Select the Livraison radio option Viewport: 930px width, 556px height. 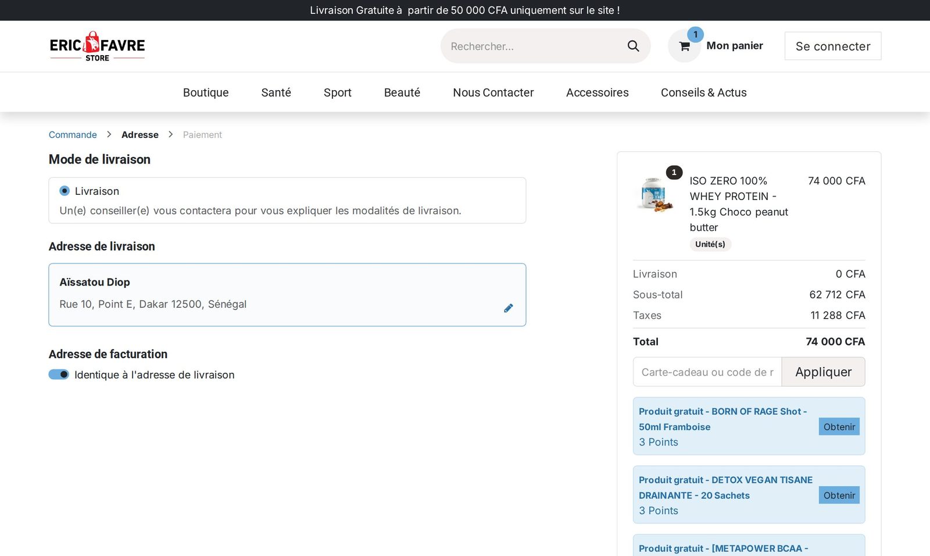click(65, 191)
